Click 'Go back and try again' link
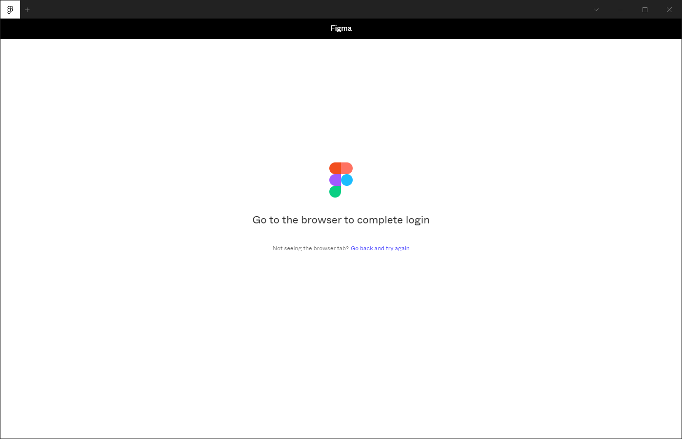Screen dimensions: 682x439 tap(380, 248)
